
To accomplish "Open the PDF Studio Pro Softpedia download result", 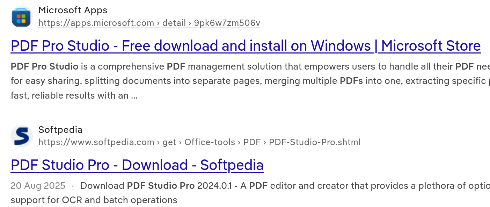I will (x=137, y=165).
